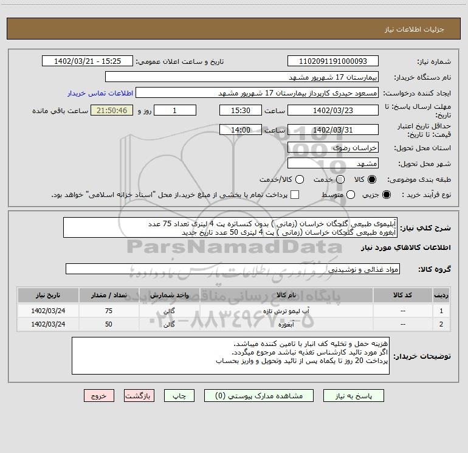Image resolution: width=468 pixels, height=453 pixels.
Task: Click the چاپ print button
Action: [179, 396]
